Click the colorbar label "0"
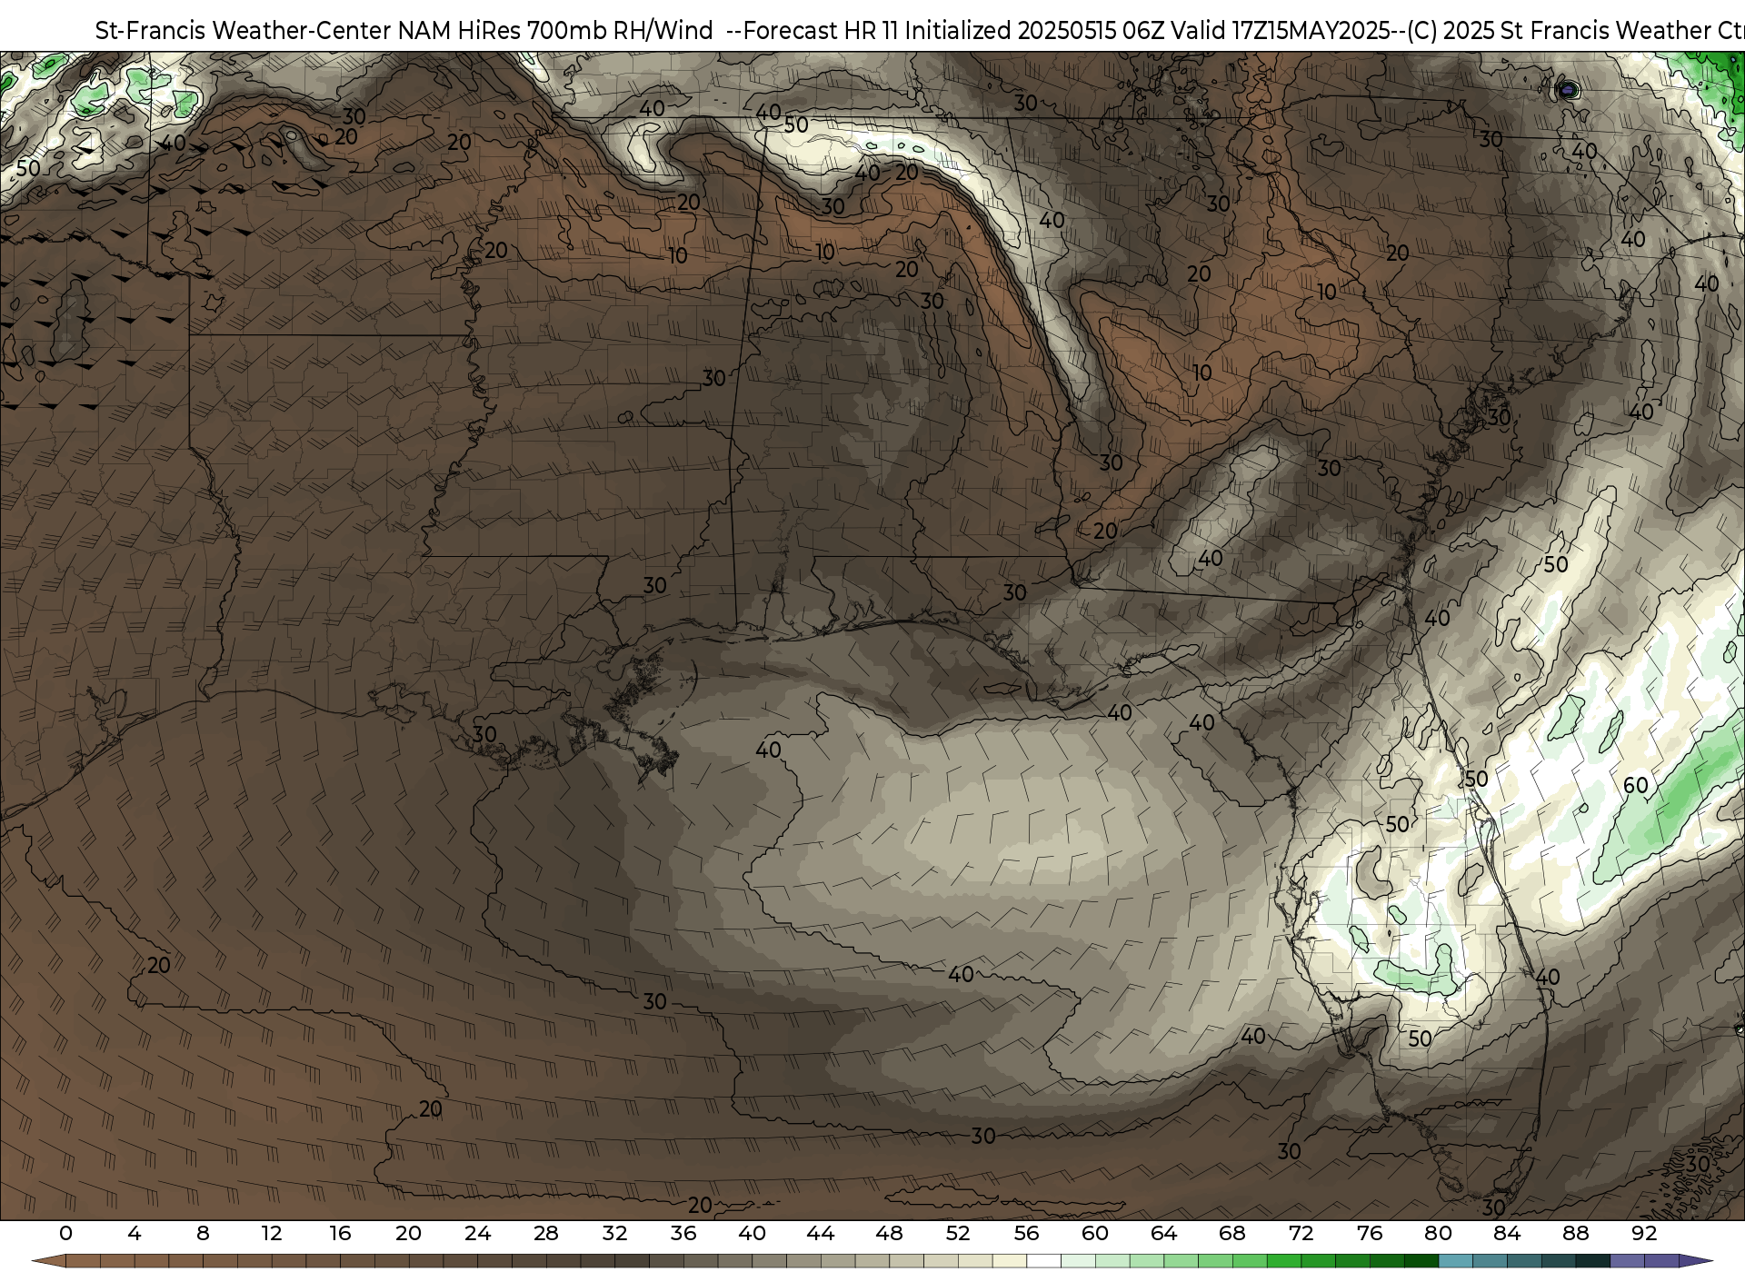The image size is (1745, 1272). pos(65,1234)
